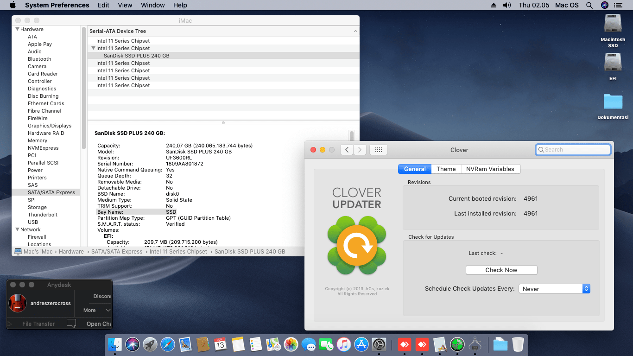Open the Schedule Check Updates dropdown
Screen dimensions: 633x356
pos(554,289)
